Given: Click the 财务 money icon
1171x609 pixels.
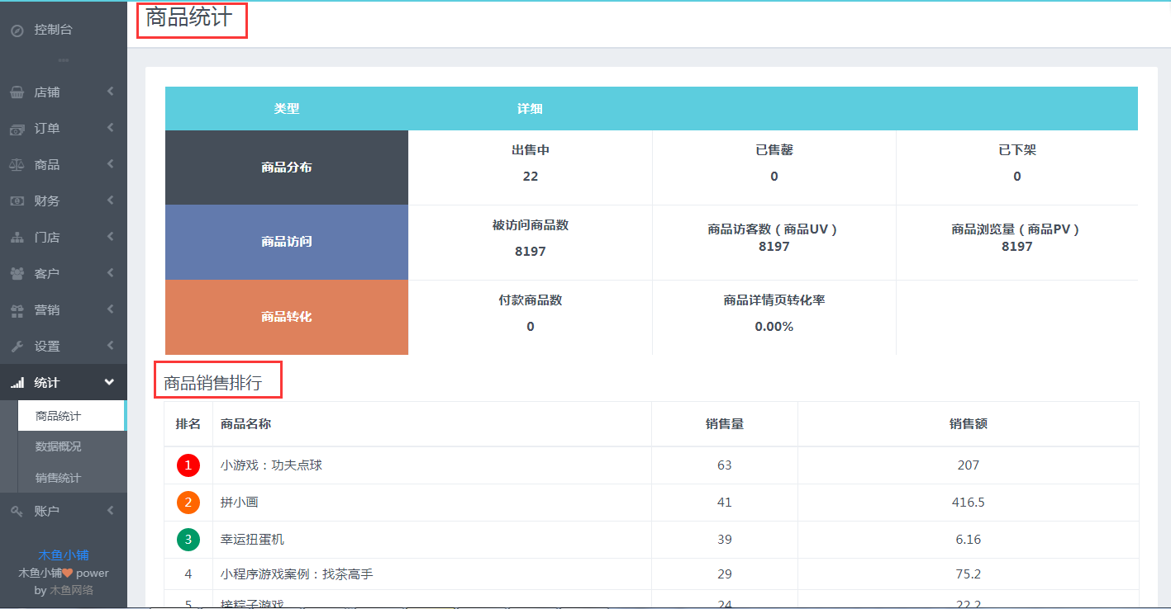Looking at the screenshot, I should 17,201.
